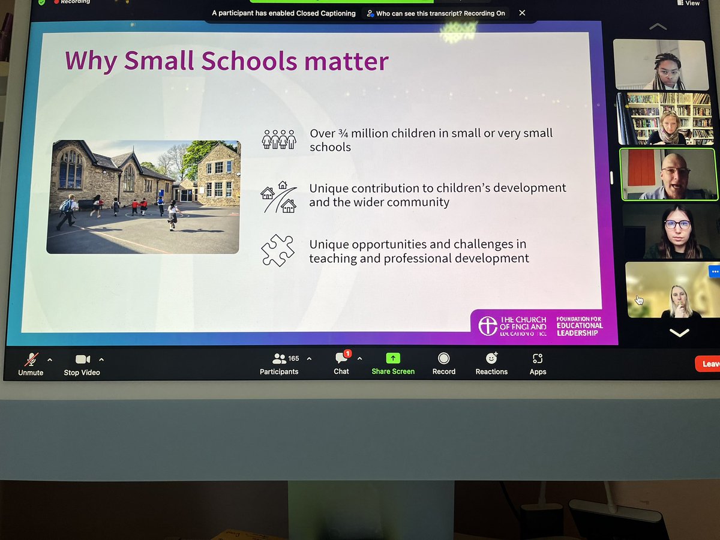
Task: Show previous participant videos with up chevron
Action: (658, 26)
